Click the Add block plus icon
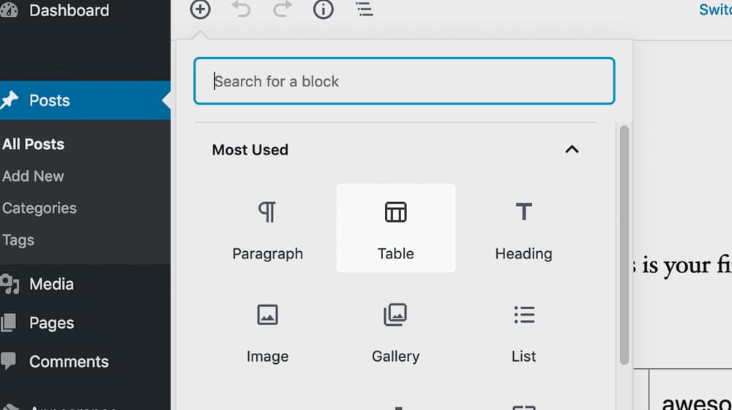732x410 pixels. [x=200, y=10]
